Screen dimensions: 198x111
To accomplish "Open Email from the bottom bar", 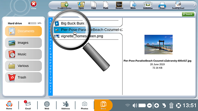I will click(x=28, y=105).
